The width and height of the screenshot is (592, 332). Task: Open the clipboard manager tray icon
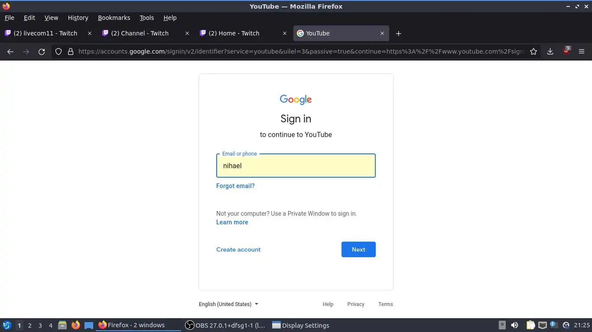coord(530,325)
